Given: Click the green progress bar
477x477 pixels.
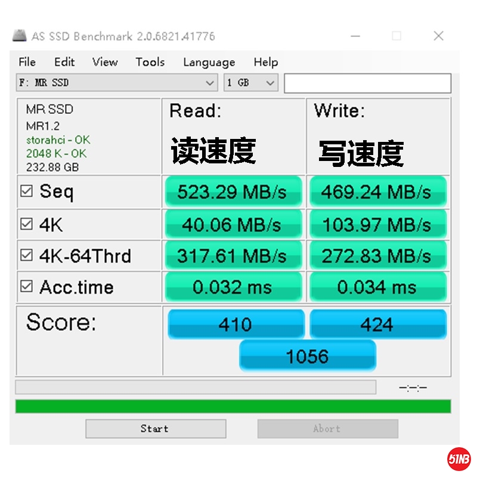Looking at the screenshot, I should click(233, 407).
